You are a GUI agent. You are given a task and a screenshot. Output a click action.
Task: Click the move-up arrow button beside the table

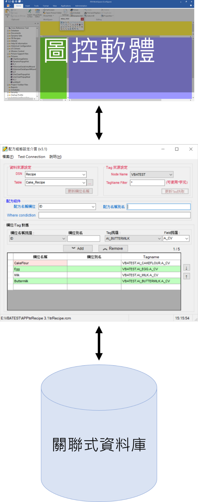click(187, 276)
